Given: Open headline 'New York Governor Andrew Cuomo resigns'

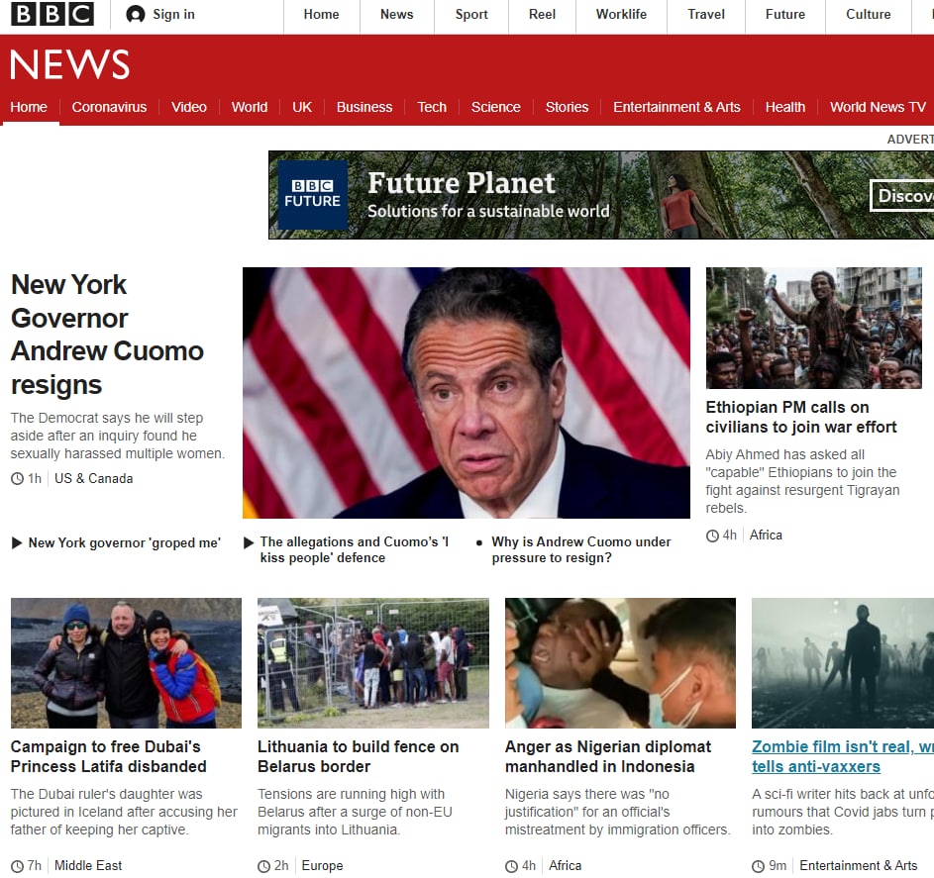Looking at the screenshot, I should (x=107, y=335).
